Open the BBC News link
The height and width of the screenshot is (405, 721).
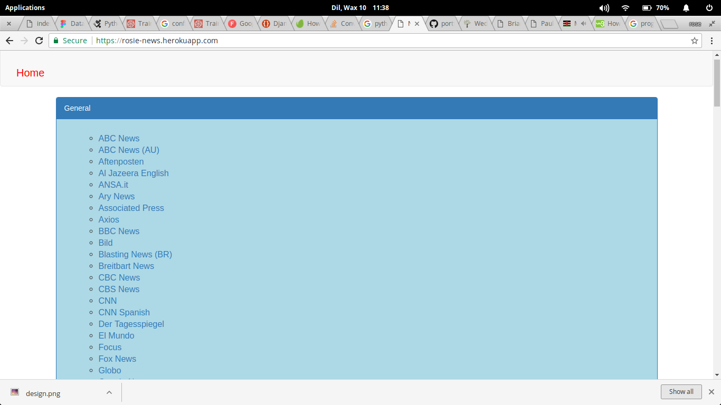pos(119,231)
